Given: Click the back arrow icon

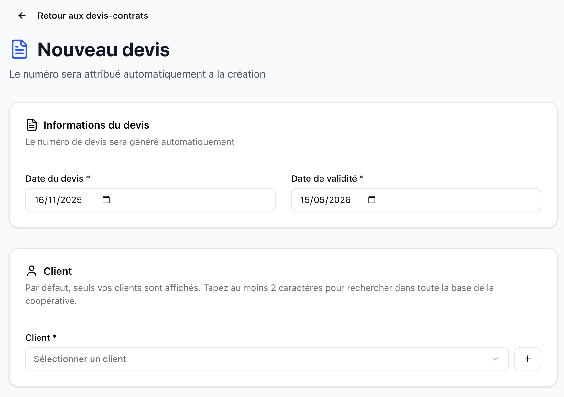Looking at the screenshot, I should pyautogui.click(x=22, y=16).
